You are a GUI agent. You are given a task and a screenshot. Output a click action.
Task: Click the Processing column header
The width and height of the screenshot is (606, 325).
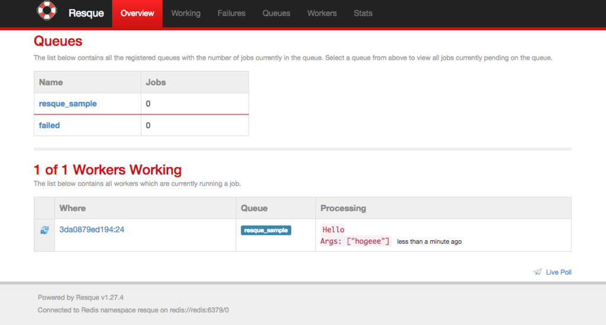(443, 208)
